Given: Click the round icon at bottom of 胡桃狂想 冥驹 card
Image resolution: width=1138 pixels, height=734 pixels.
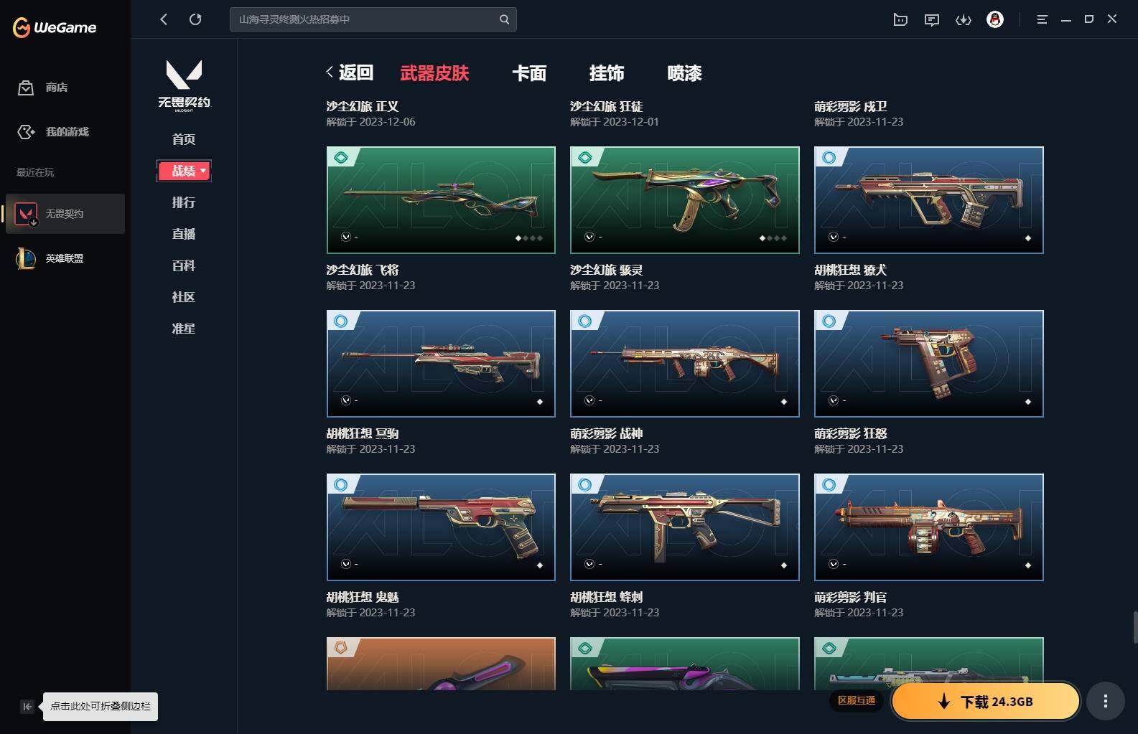Looking at the screenshot, I should coord(346,400).
